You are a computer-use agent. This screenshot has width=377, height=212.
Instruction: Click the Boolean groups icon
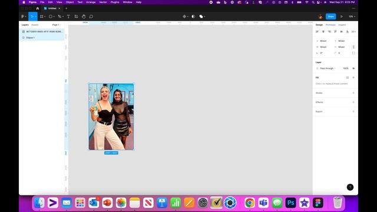pyautogui.click(x=201, y=16)
